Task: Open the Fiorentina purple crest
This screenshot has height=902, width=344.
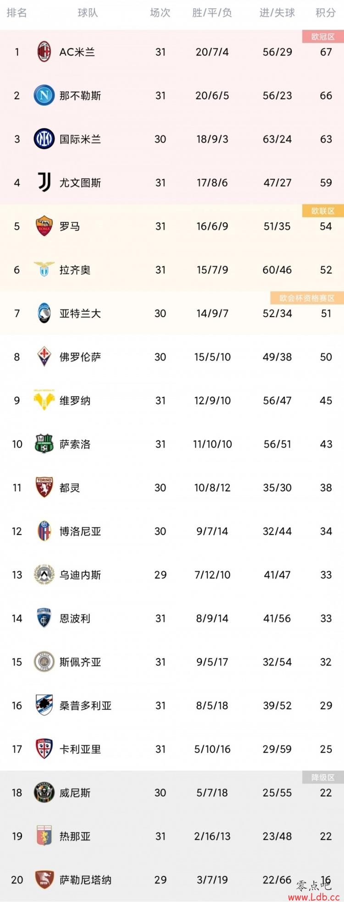Action: click(44, 357)
